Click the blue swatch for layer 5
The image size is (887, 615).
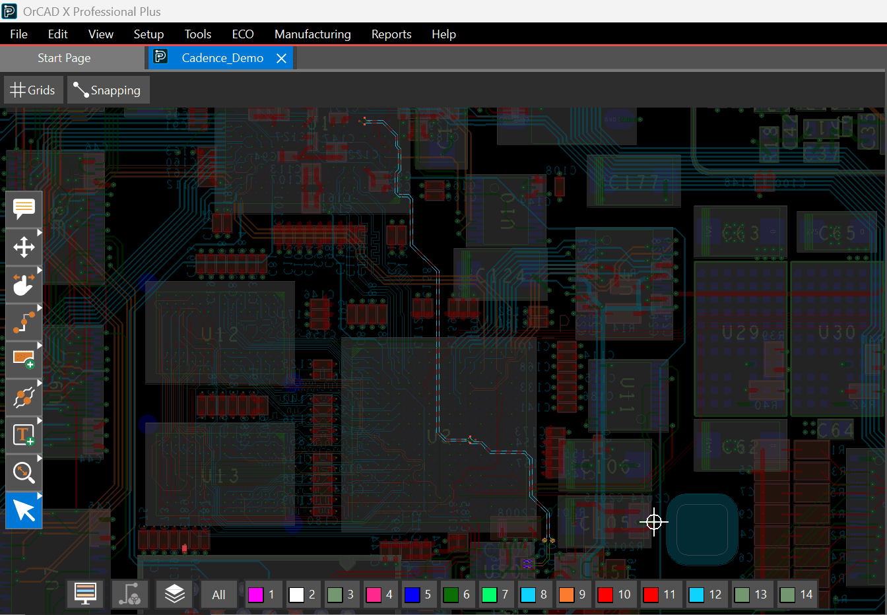click(x=412, y=595)
